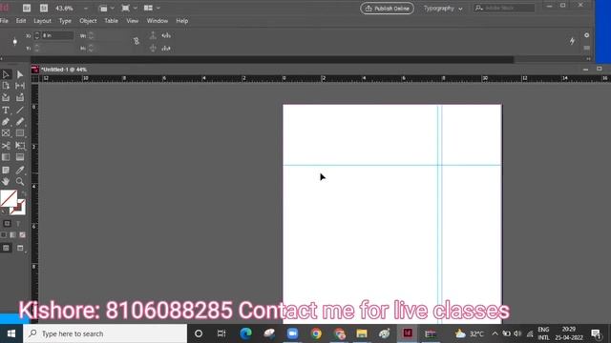
Task: Click the Default Fill and Stroke icon
Action: point(4,212)
